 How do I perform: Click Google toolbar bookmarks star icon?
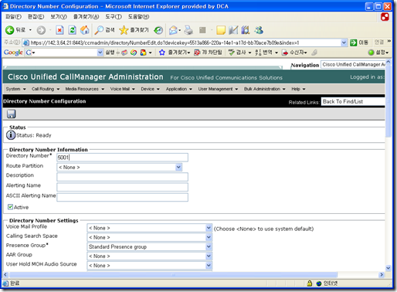[161, 53]
